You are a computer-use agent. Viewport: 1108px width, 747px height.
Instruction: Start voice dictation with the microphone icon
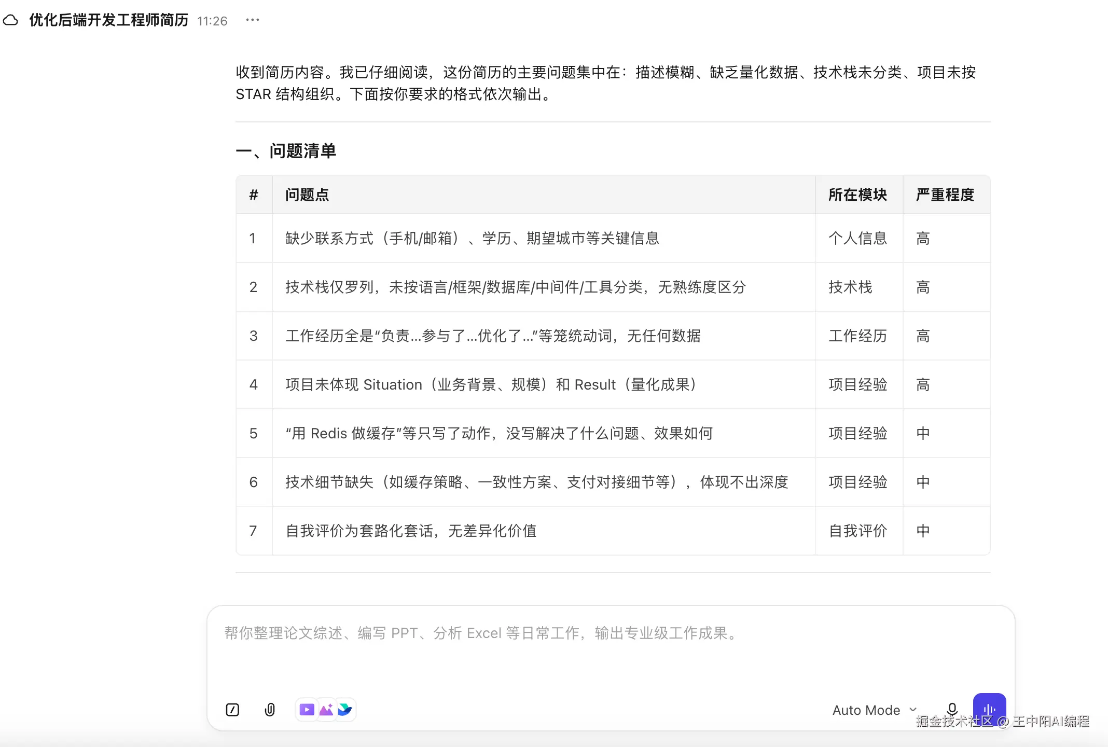(x=952, y=709)
